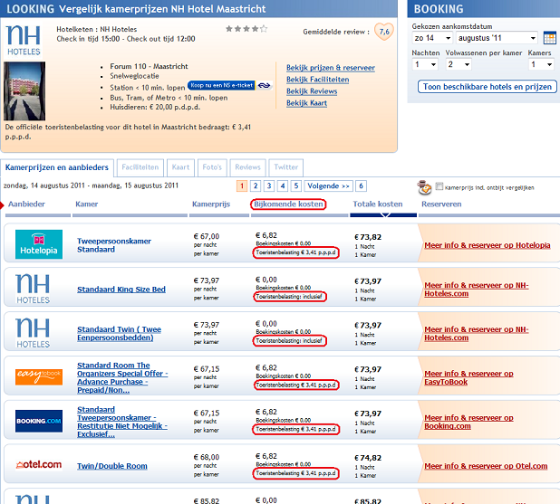Open the Kamers dropdown

click(541, 64)
